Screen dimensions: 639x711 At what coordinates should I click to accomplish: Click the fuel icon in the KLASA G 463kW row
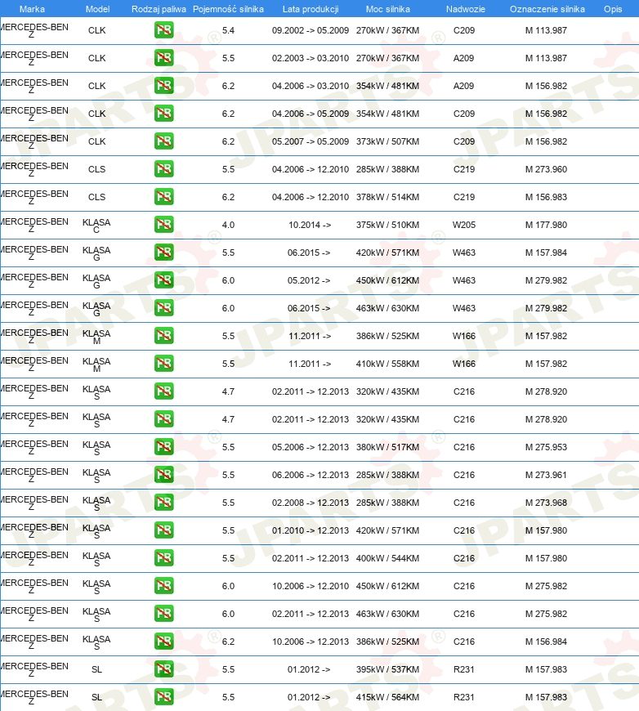pyautogui.click(x=163, y=308)
